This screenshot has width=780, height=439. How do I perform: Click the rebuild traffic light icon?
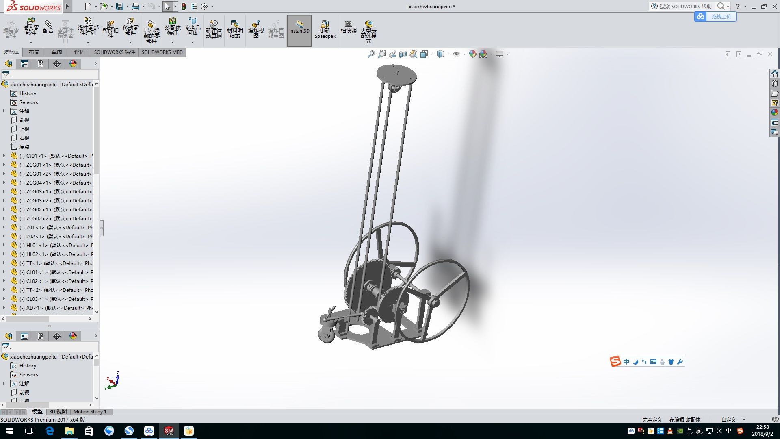tap(184, 7)
